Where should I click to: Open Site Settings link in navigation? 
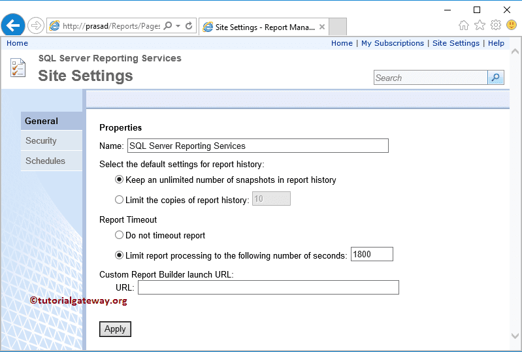456,43
